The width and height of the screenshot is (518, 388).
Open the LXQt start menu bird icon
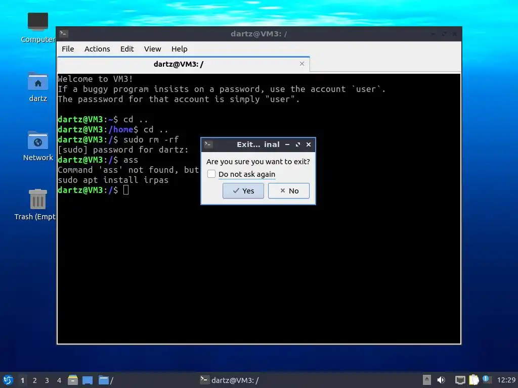click(x=8, y=380)
